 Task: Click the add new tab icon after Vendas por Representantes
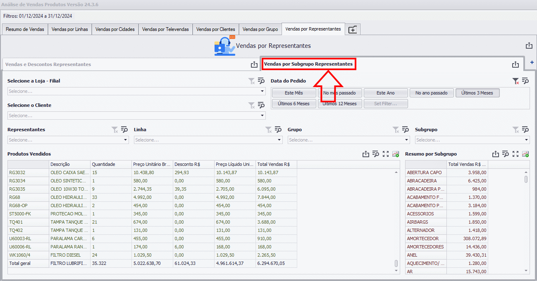(x=353, y=30)
